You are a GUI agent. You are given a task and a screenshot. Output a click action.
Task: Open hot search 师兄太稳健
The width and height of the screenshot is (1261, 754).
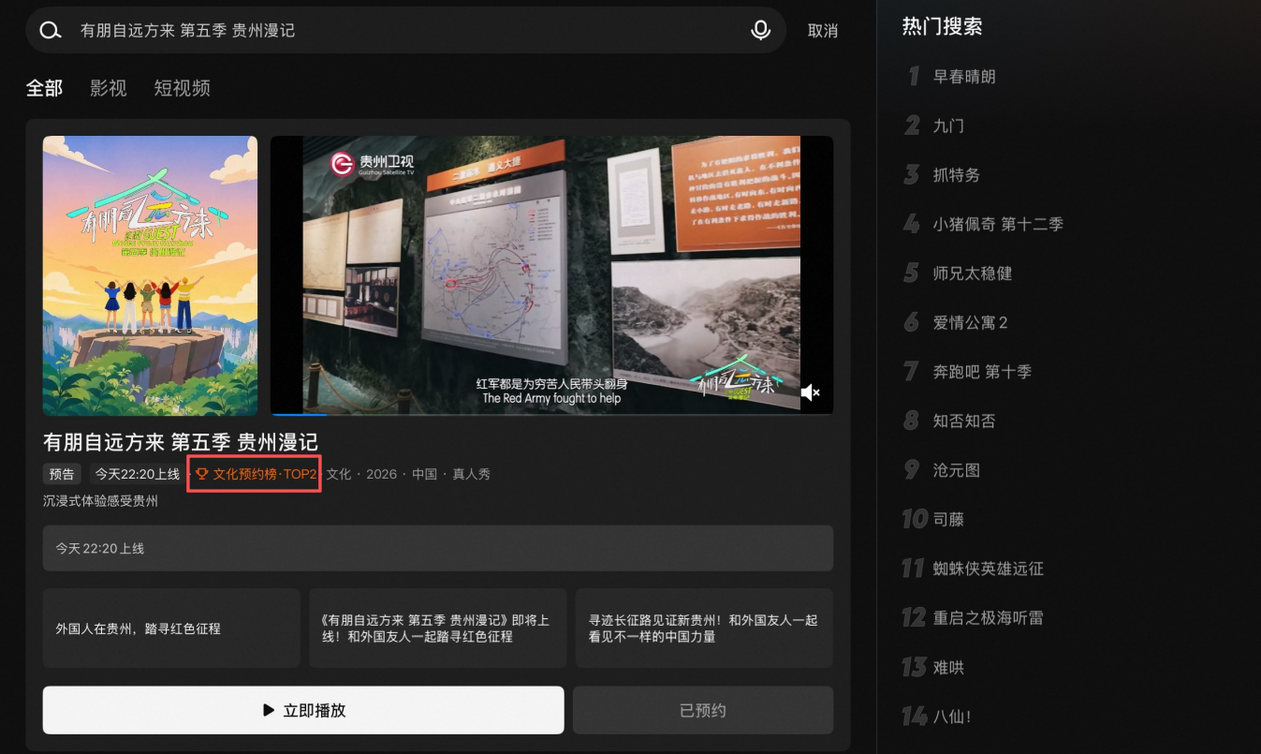pos(973,274)
